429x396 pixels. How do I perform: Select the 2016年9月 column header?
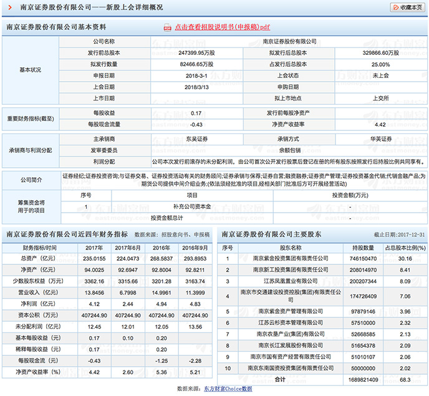pyautogui.click(x=195, y=248)
